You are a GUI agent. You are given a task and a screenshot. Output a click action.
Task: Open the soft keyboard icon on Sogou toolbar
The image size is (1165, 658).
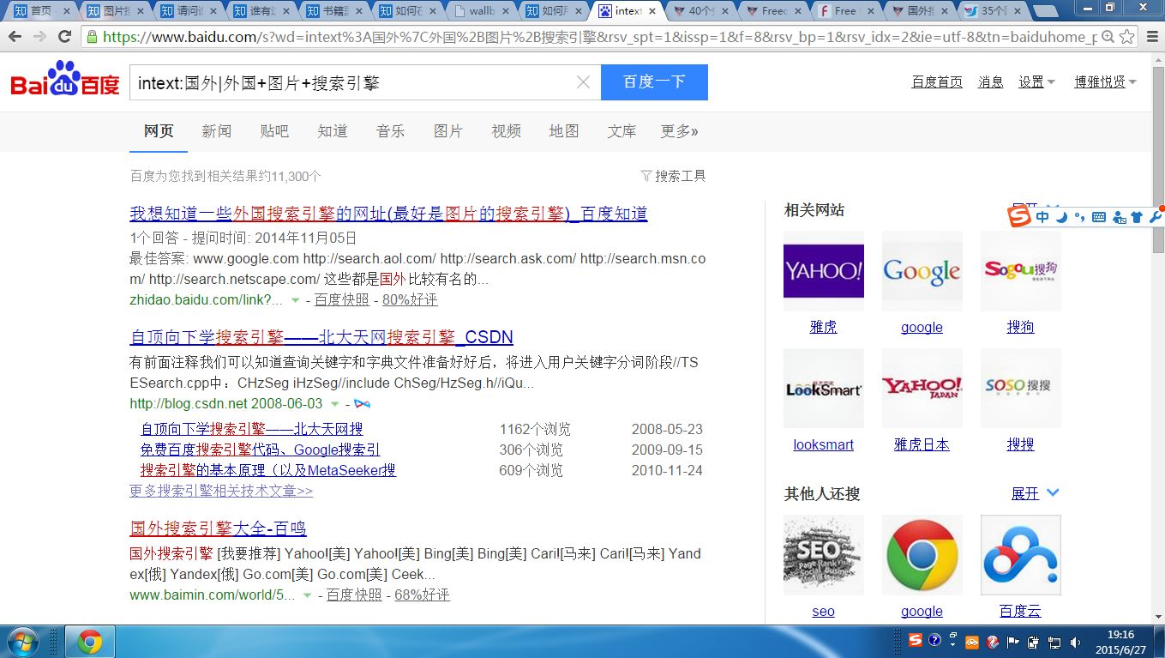coord(1099,217)
